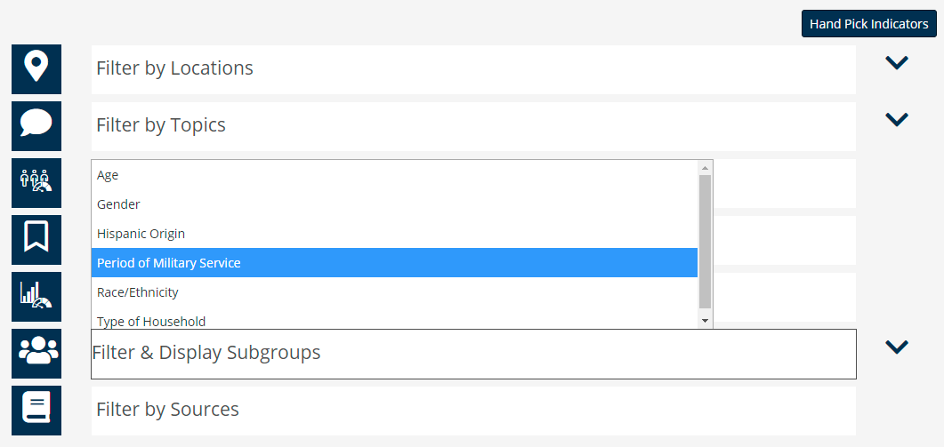The image size is (944, 447).
Task: Click the bar chart gauge icon
Action: click(x=36, y=297)
